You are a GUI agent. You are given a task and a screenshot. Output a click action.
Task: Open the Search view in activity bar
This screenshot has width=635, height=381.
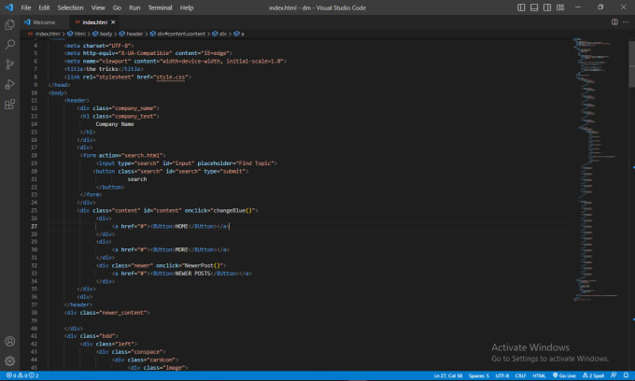9,45
